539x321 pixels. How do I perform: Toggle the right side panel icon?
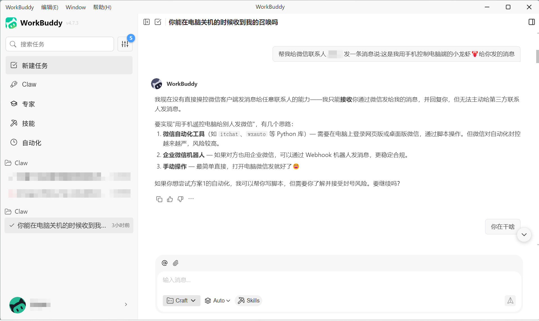click(532, 22)
